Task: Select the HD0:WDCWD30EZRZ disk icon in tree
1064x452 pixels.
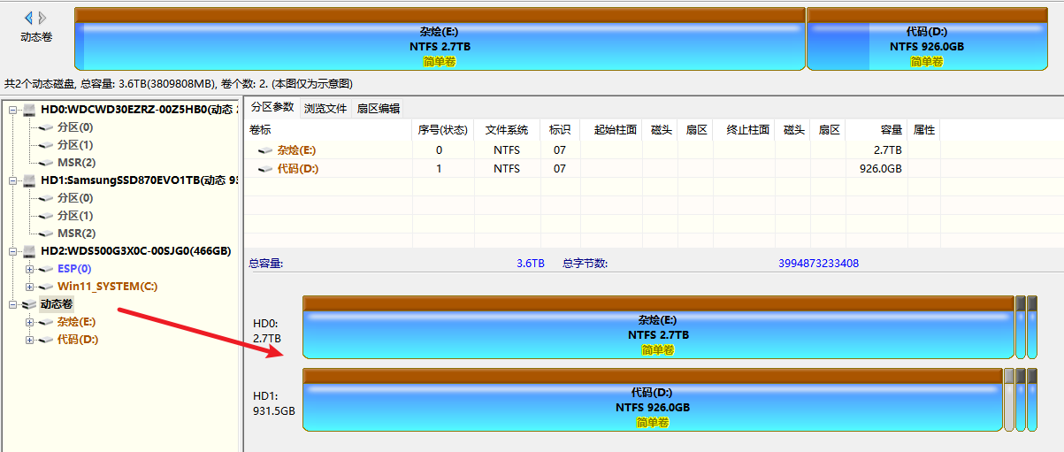Action: click(29, 110)
